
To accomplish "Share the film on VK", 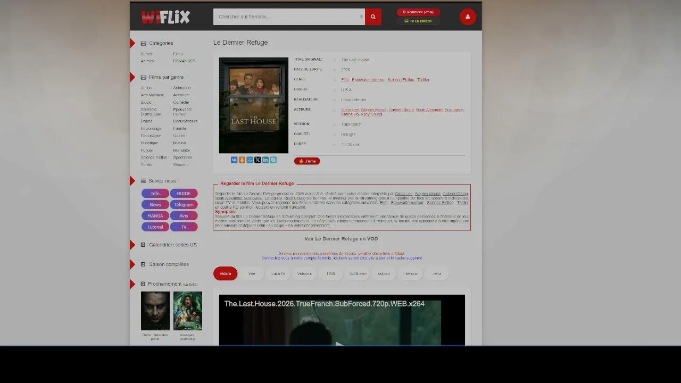I will tap(234, 160).
